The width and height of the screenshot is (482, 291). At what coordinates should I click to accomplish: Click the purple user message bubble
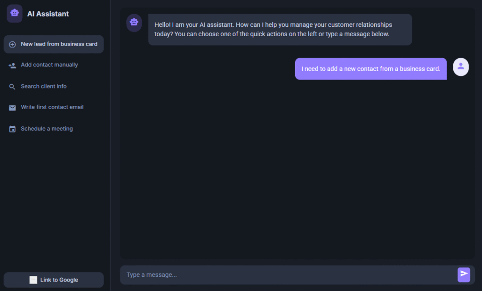click(x=370, y=69)
